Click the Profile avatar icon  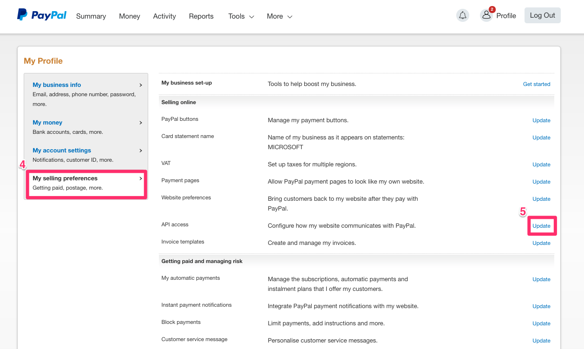(x=486, y=15)
